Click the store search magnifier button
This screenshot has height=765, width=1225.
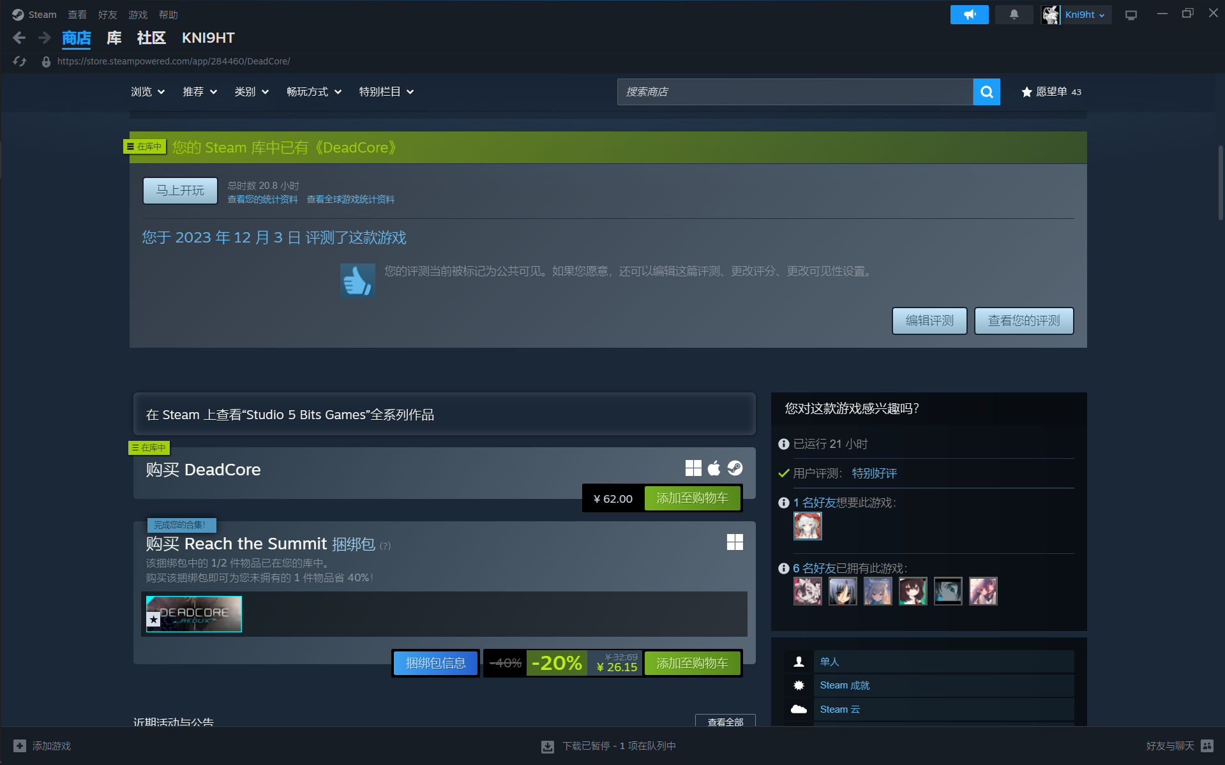click(986, 92)
